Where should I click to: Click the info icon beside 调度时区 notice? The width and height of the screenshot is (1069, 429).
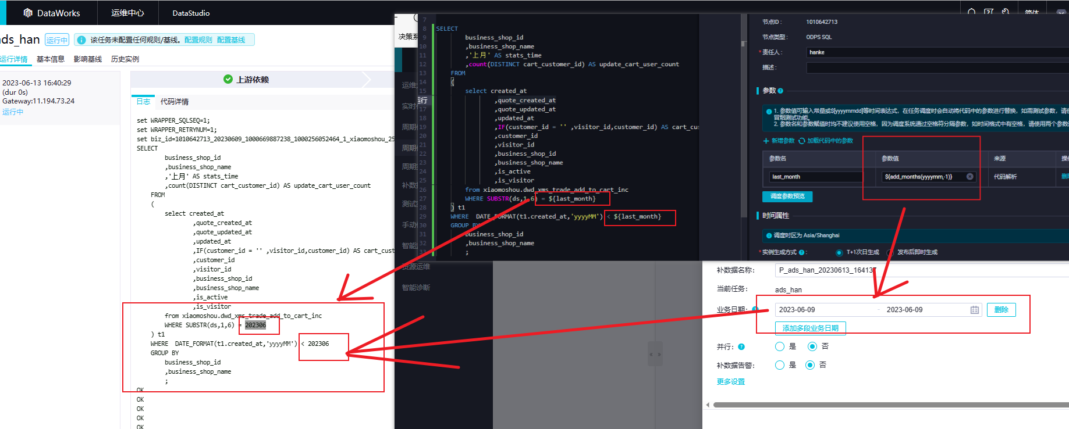[769, 235]
